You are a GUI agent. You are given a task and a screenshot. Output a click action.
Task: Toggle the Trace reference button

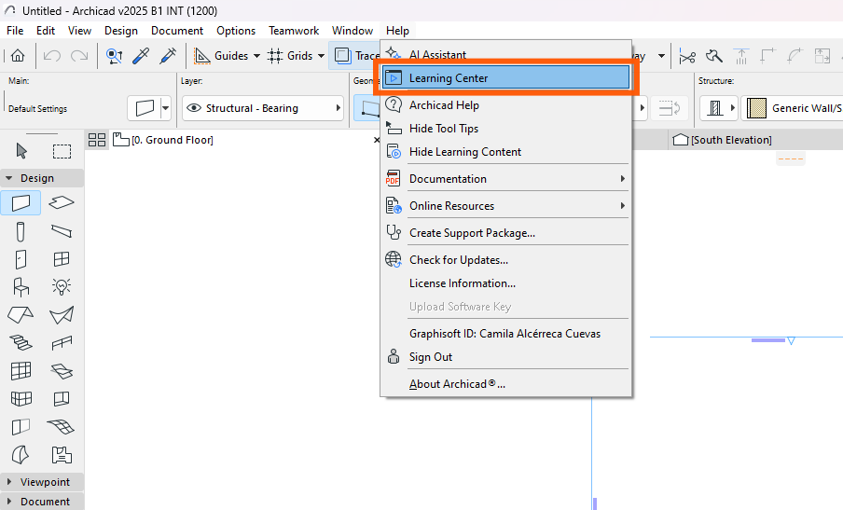[355, 55]
